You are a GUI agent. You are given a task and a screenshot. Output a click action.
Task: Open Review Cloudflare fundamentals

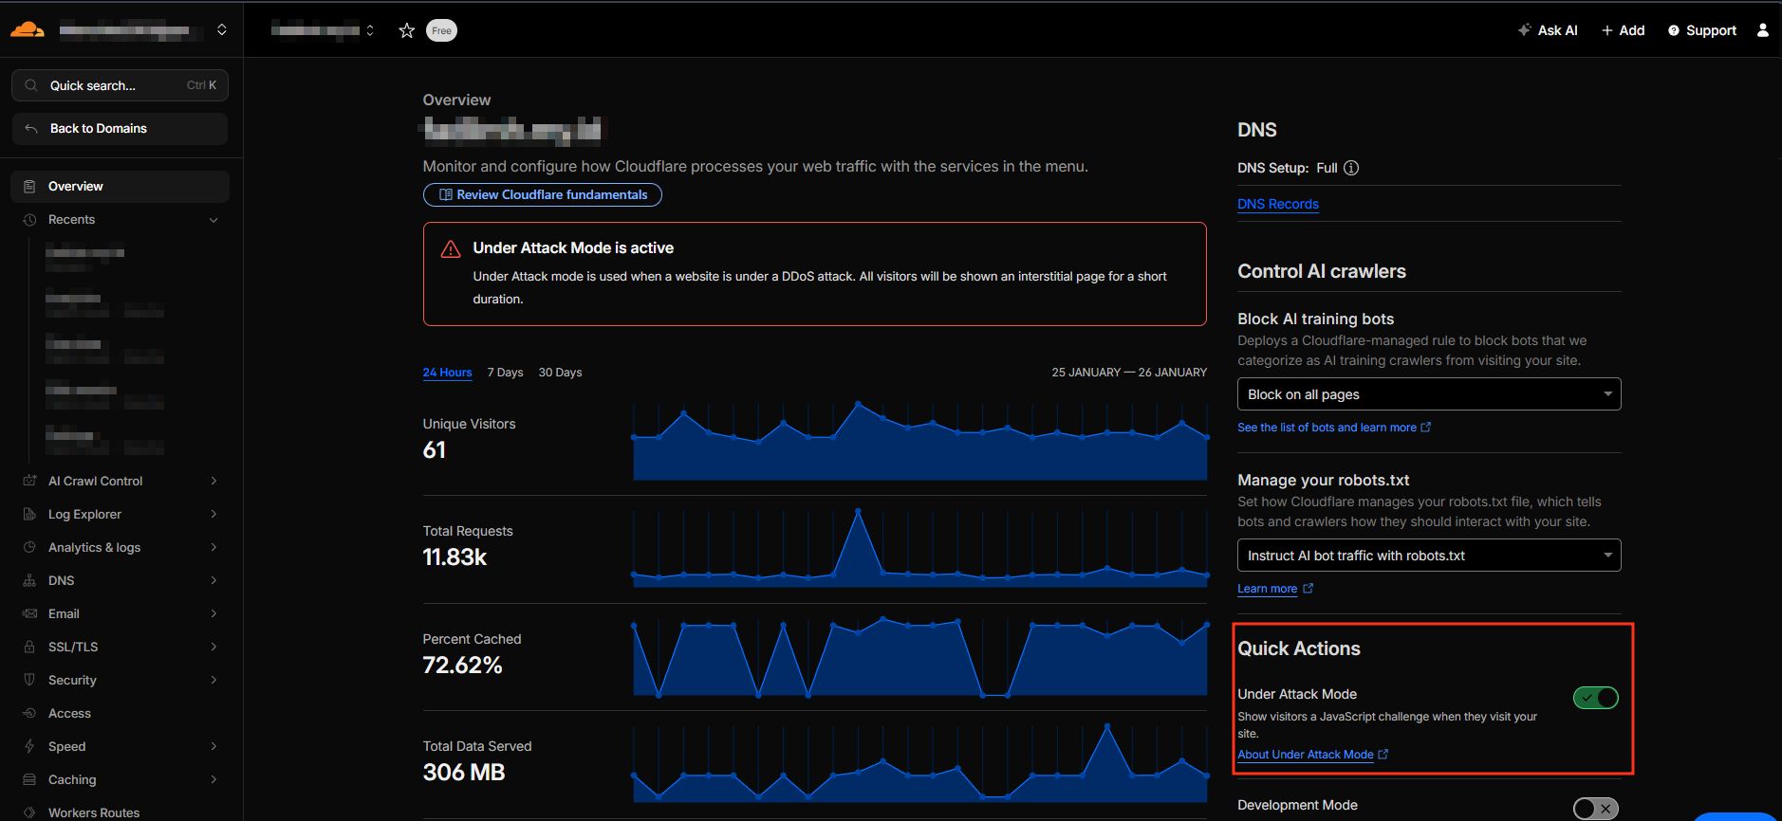pos(542,194)
